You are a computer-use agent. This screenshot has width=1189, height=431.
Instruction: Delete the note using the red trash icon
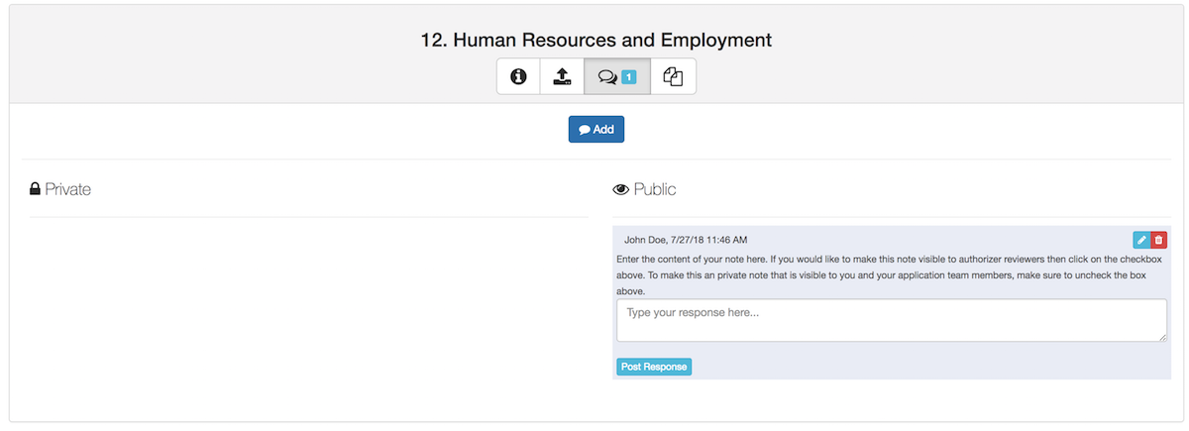pyautogui.click(x=1159, y=240)
